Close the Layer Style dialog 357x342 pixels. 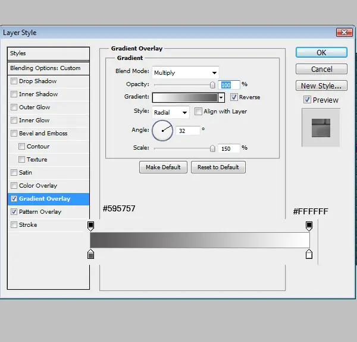(x=345, y=32)
